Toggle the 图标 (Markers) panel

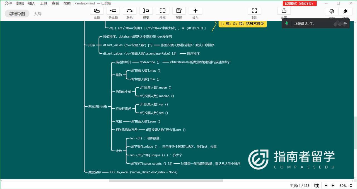pyautogui.click(x=332, y=11)
